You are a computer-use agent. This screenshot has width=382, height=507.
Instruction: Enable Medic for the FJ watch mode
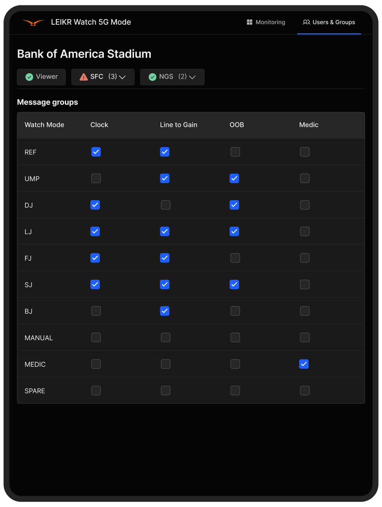coord(305,258)
